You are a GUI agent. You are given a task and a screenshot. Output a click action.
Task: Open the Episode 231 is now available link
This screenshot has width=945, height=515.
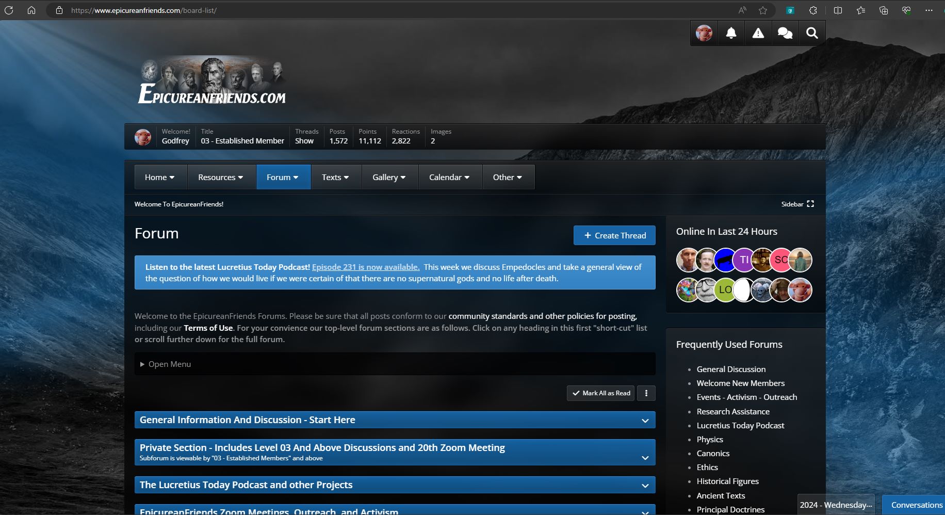pyautogui.click(x=365, y=267)
